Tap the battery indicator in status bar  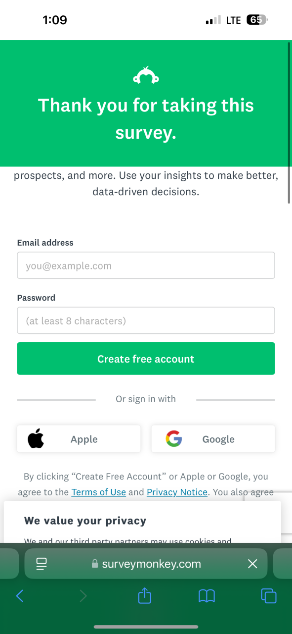pos(257,20)
